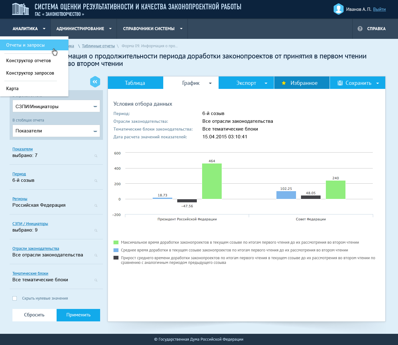Click the Президент Российской Федерации axis label
This screenshot has width=398, height=345.
point(187,219)
